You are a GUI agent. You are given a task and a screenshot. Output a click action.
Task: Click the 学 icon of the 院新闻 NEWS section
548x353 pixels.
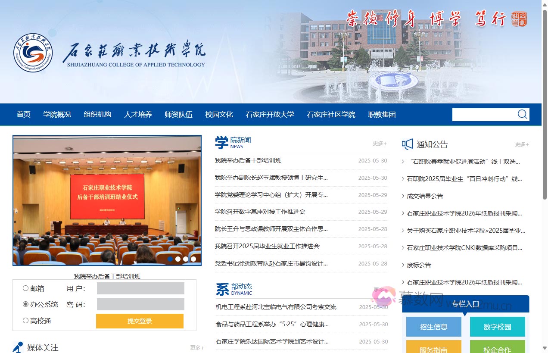[221, 142]
